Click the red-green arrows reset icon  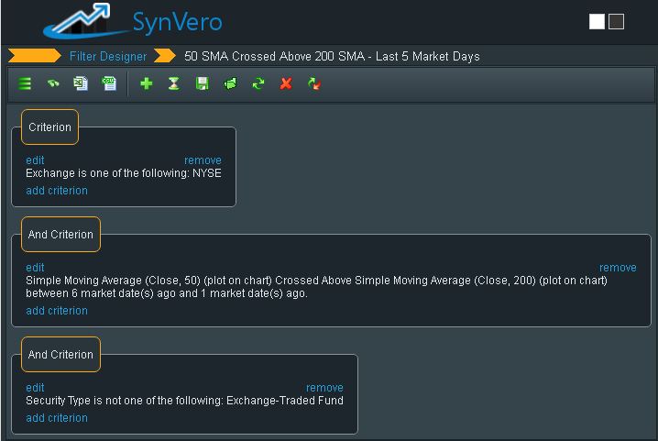click(313, 83)
